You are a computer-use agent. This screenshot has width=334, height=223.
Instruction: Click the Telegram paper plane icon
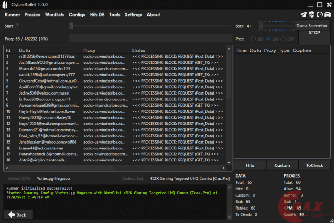304,15
